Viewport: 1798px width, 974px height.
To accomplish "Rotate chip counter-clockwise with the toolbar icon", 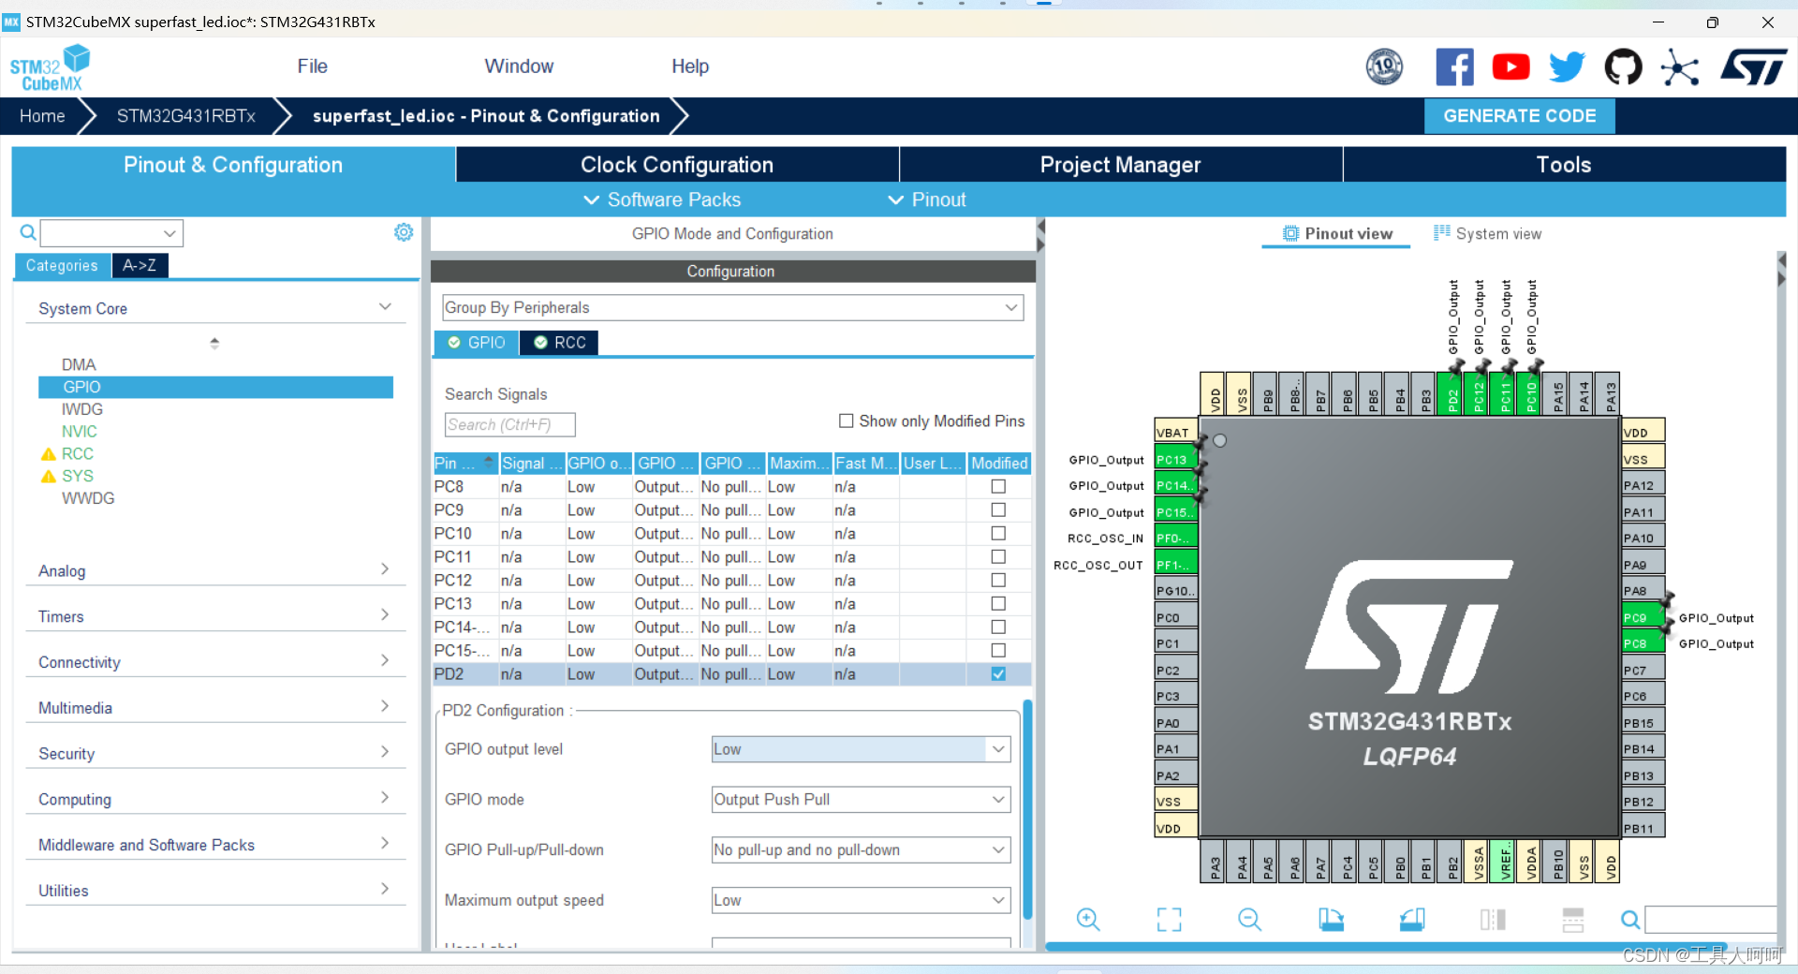I will click(x=1412, y=920).
